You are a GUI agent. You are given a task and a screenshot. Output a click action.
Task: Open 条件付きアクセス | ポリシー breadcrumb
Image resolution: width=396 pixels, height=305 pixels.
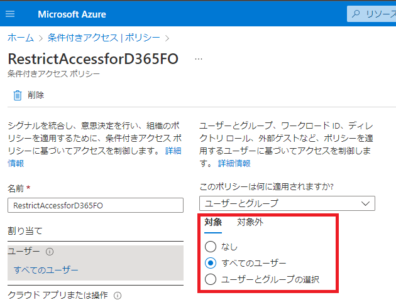coord(104,38)
